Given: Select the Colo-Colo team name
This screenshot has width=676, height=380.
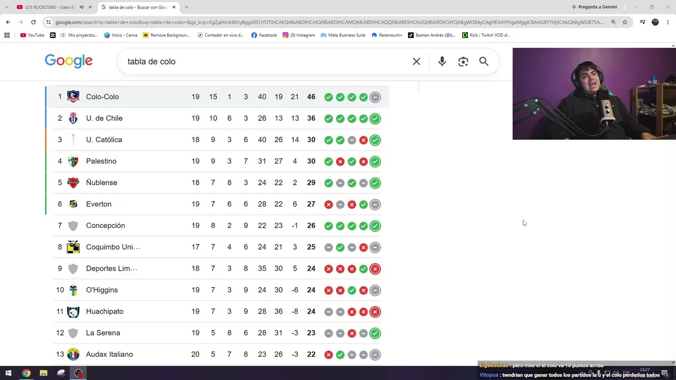Looking at the screenshot, I should click(102, 97).
